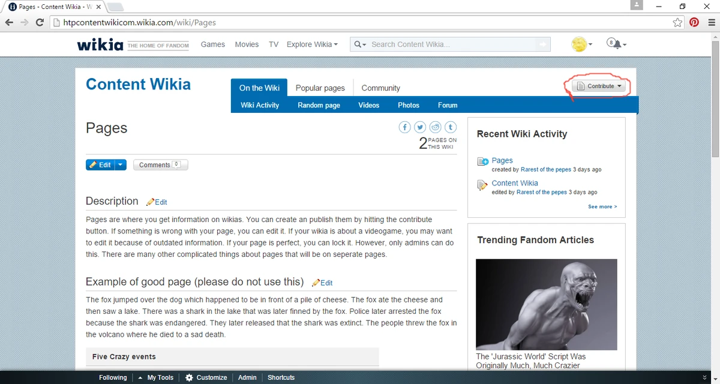Open Wiki Activity from the navigation bar
The image size is (720, 384).
point(259,104)
